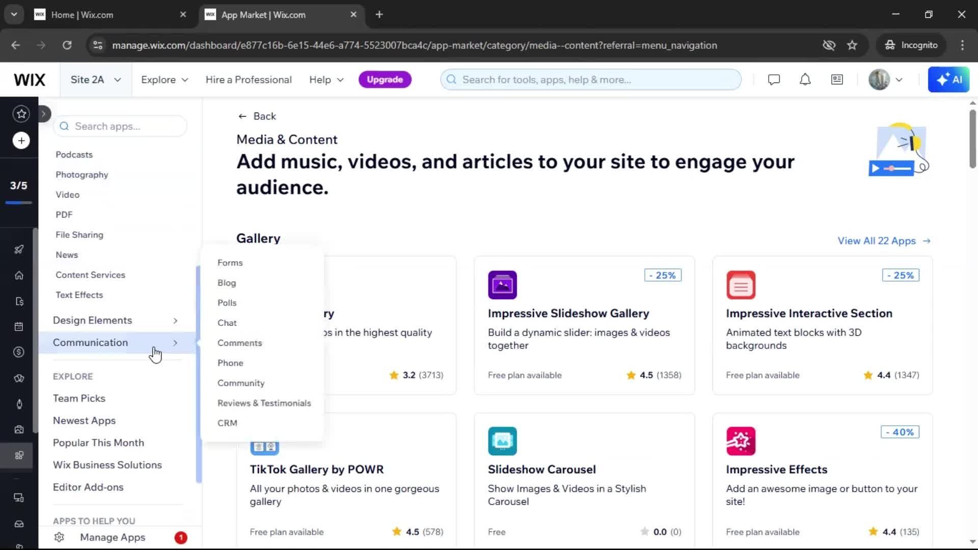The width and height of the screenshot is (978, 550).
Task: Expand the Communication submenu chevron
Action: pos(175,343)
